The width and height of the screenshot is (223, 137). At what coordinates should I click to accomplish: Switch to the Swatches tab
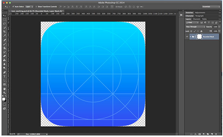click(x=189, y=13)
